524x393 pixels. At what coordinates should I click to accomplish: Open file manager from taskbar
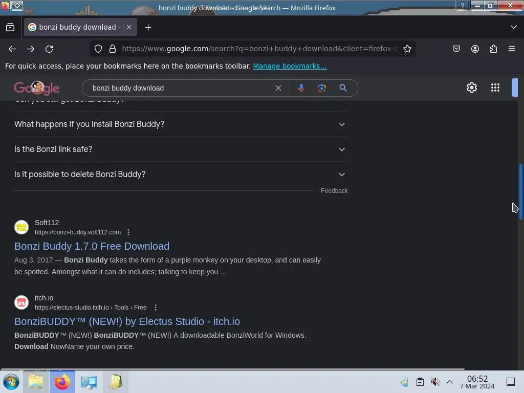coord(36,382)
